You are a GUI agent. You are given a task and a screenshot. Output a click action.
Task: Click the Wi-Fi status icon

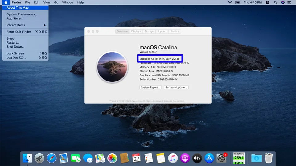click(230, 2)
